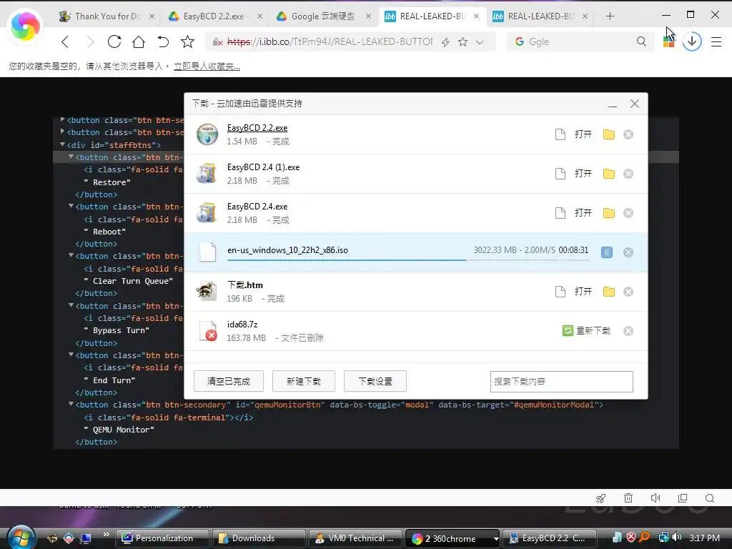Open the Windows Start orb

pos(21,538)
